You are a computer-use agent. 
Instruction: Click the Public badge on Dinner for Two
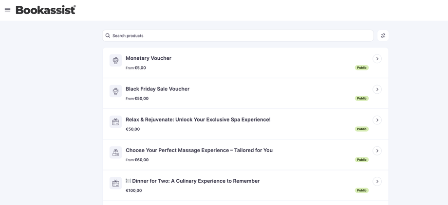point(361,190)
